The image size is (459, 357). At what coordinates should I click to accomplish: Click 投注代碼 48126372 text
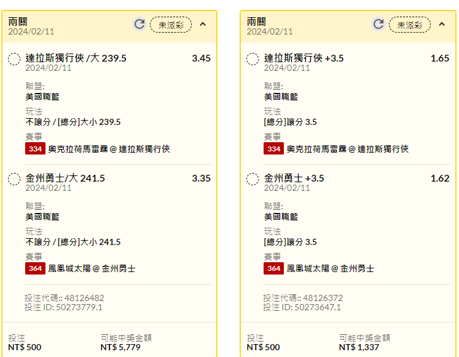tap(303, 298)
